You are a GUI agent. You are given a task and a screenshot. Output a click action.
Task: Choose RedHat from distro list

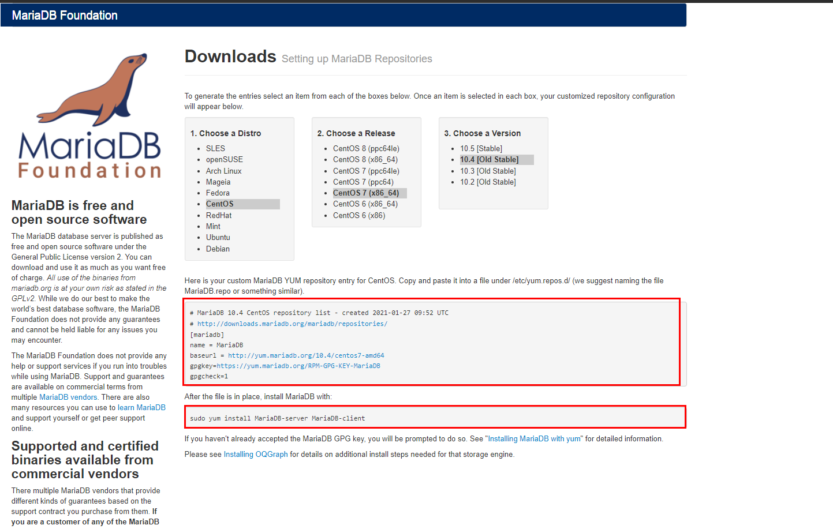(x=219, y=215)
